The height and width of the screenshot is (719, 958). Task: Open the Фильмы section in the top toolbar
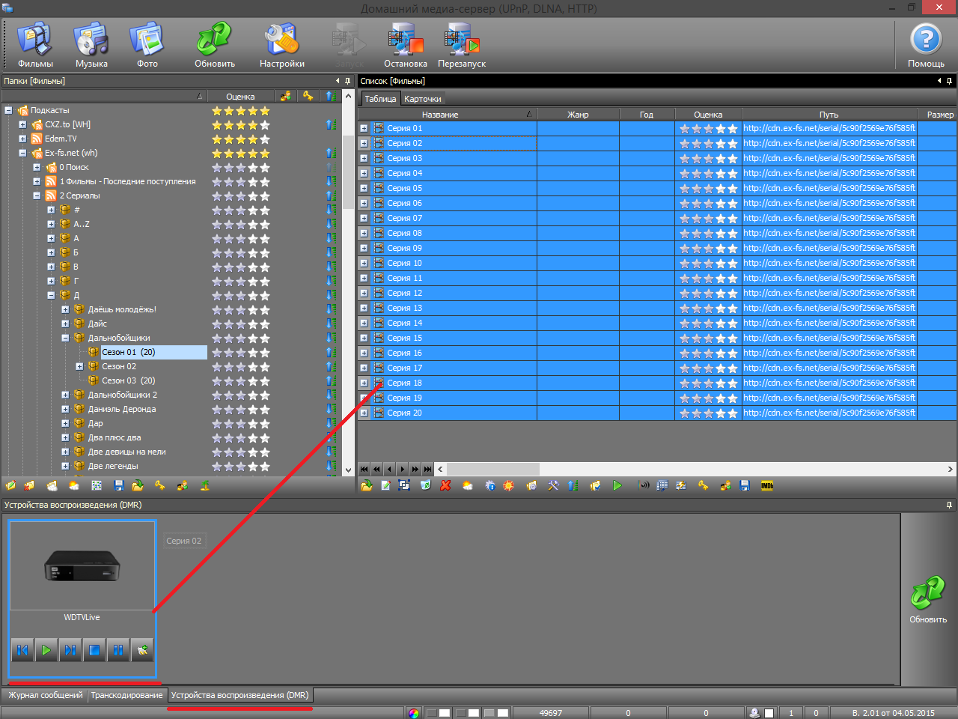pyautogui.click(x=35, y=45)
